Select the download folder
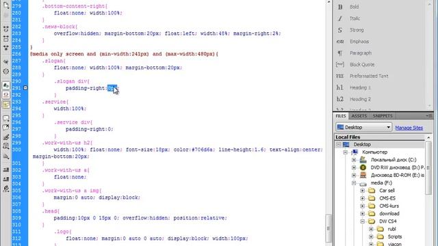438x246 pixels. (x=389, y=214)
